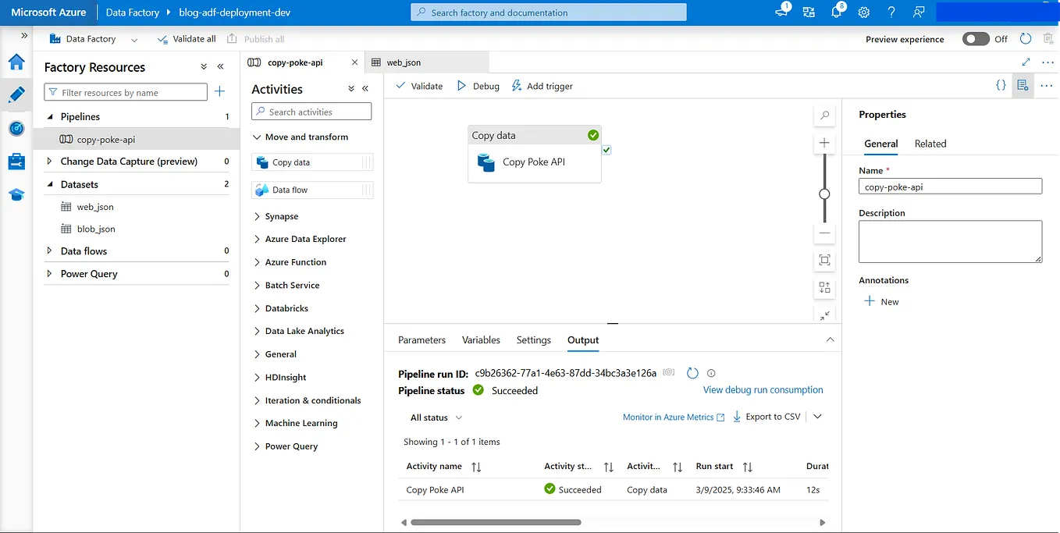The image size is (1060, 533).
Task: Select the Author pencil icon in sidebar
Action: pos(17,94)
